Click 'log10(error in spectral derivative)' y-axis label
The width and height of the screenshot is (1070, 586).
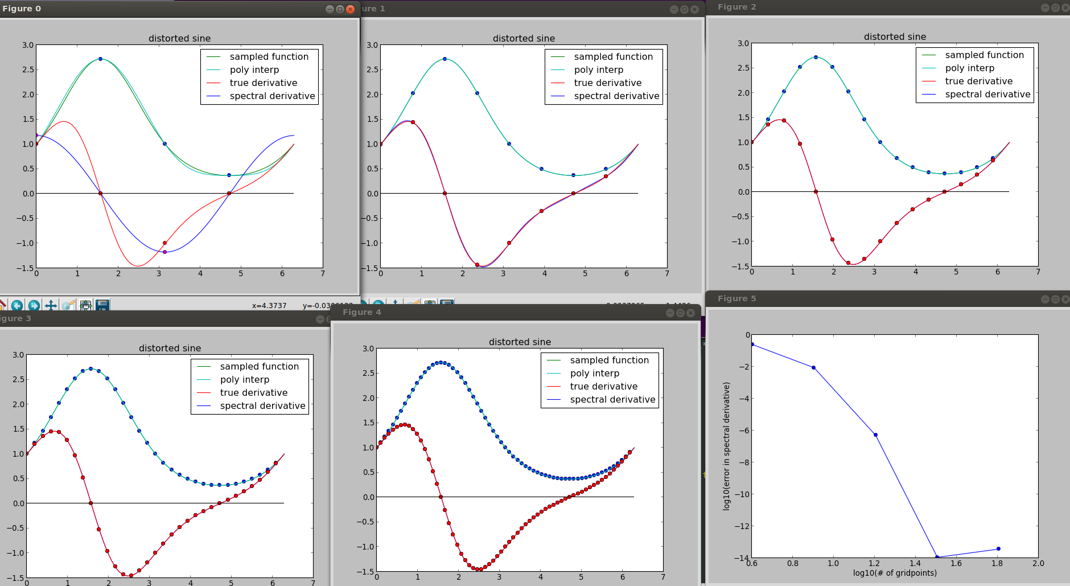click(x=726, y=446)
